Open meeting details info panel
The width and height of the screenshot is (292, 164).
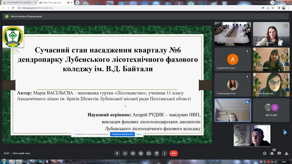click(x=265, y=153)
